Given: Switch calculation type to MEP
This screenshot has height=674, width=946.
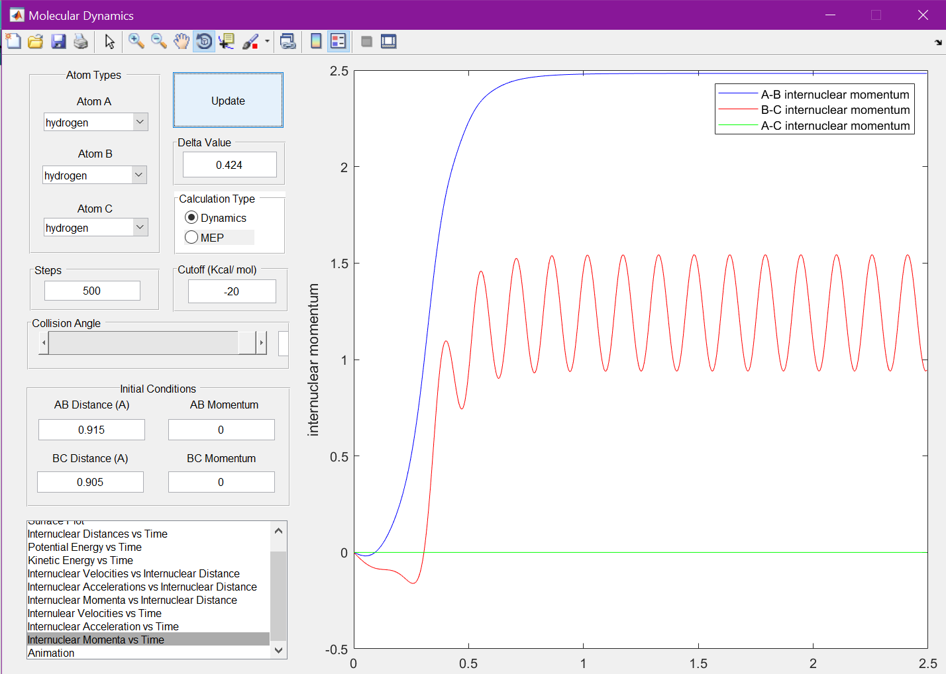Looking at the screenshot, I should [x=191, y=237].
